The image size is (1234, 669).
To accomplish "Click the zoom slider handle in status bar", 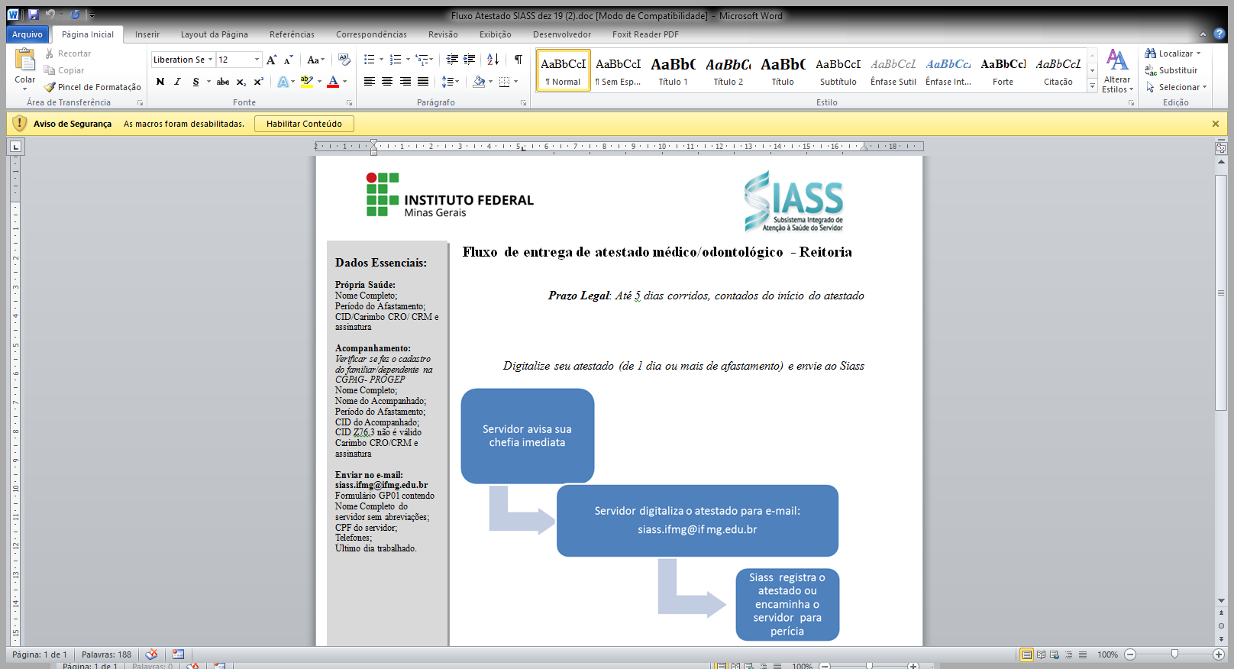I will pos(1174,654).
